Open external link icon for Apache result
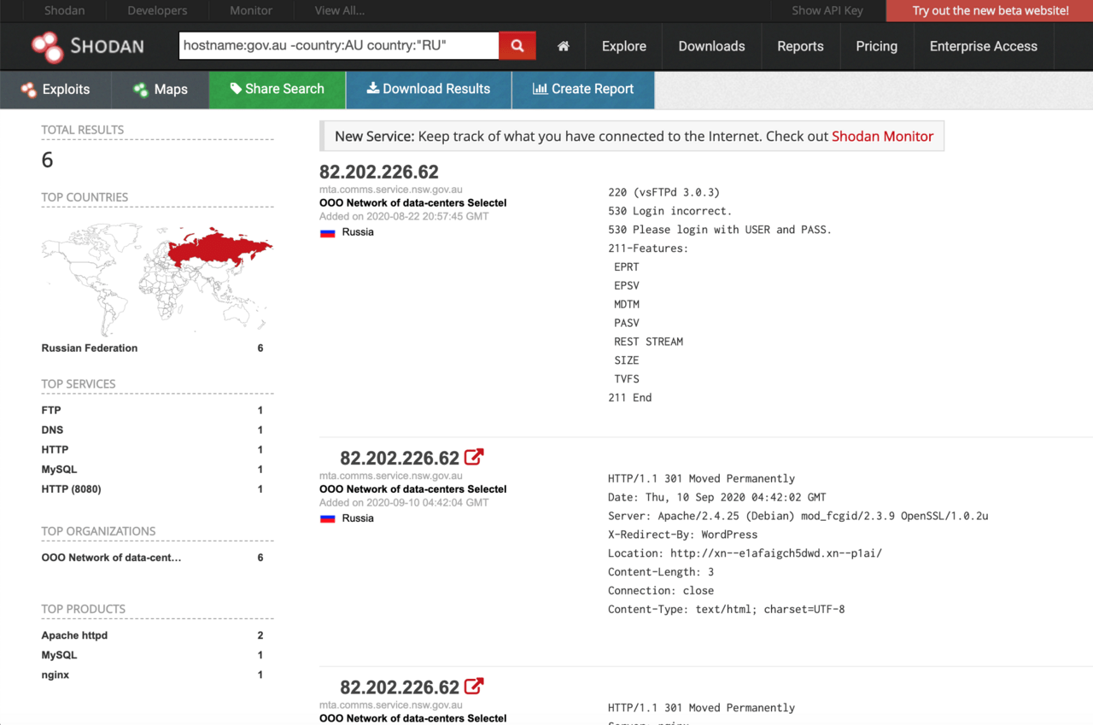The width and height of the screenshot is (1093, 725). [474, 457]
